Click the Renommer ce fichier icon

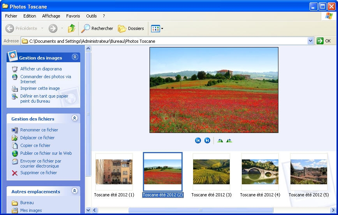[15, 130]
